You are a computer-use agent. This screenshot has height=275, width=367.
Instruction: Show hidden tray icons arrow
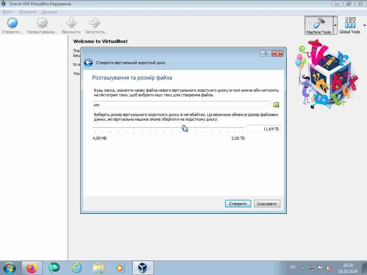[x=303, y=268]
